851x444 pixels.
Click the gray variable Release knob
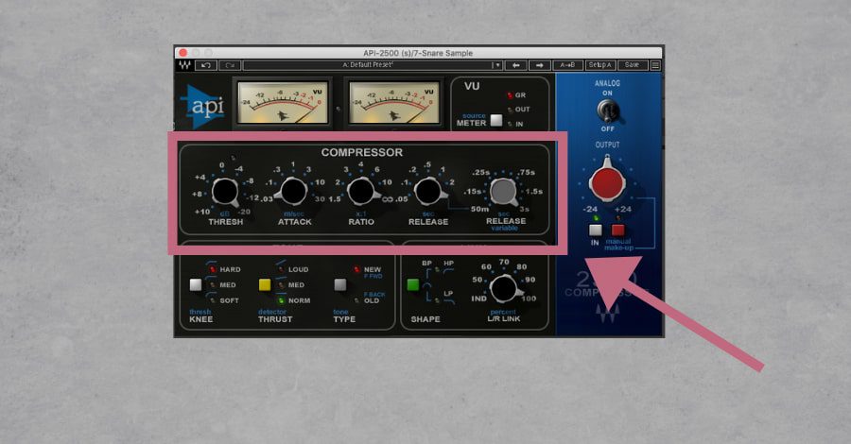pos(503,191)
